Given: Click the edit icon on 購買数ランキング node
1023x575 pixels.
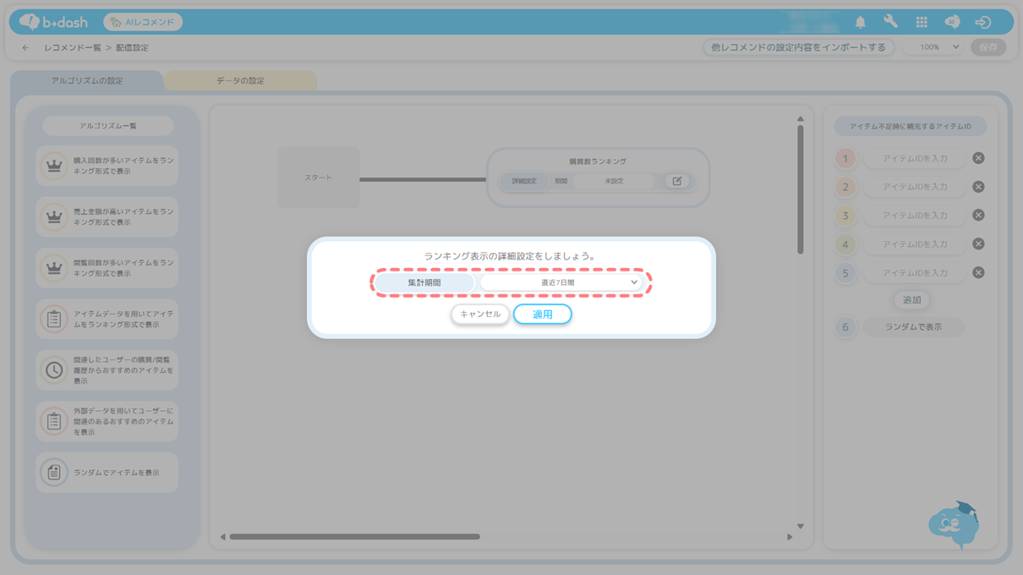Looking at the screenshot, I should pos(676,181).
